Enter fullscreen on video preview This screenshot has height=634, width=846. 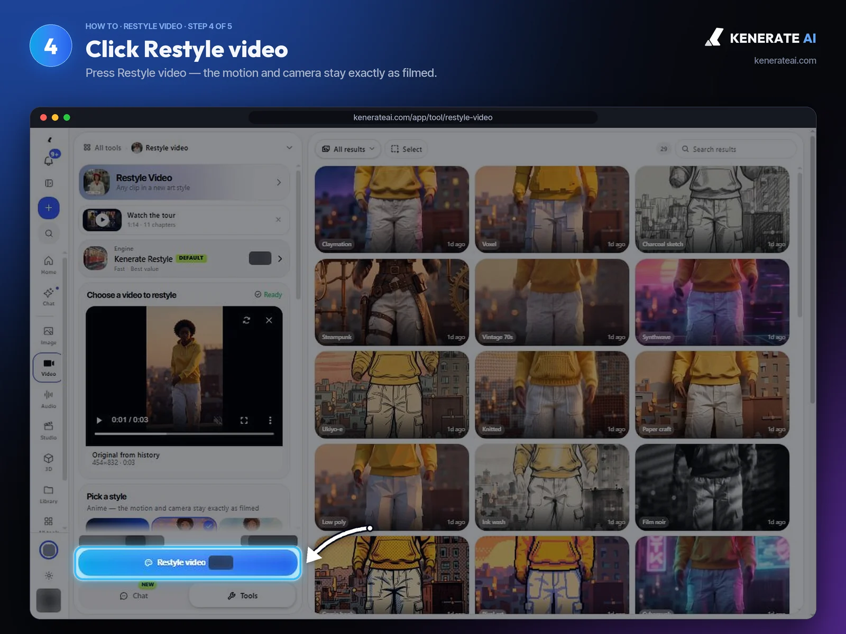click(244, 420)
